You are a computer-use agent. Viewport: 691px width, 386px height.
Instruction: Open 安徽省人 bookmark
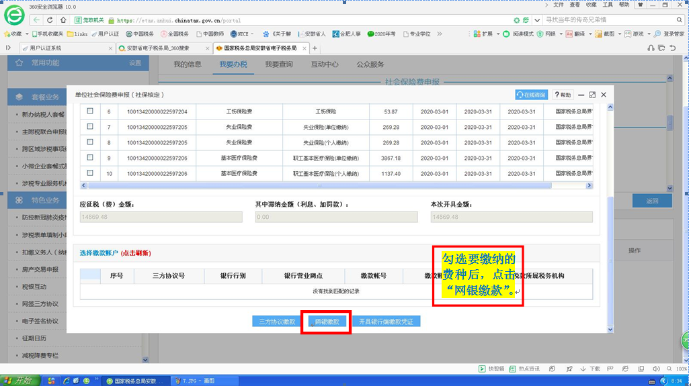pos(312,34)
